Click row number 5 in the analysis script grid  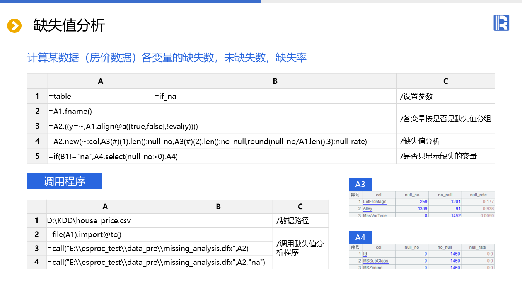pos(38,156)
